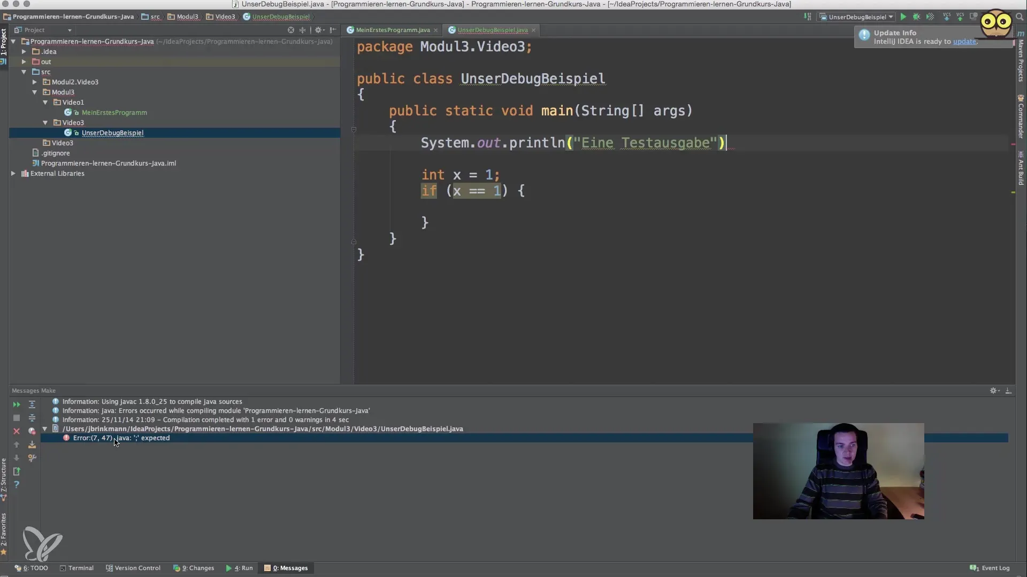Screen dimensions: 1027x577
Task: Click previous message up arrow
Action: (x=17, y=445)
